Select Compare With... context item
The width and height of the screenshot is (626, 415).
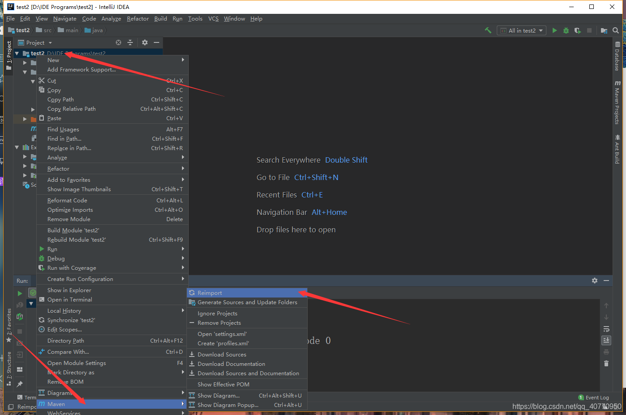pos(112,352)
